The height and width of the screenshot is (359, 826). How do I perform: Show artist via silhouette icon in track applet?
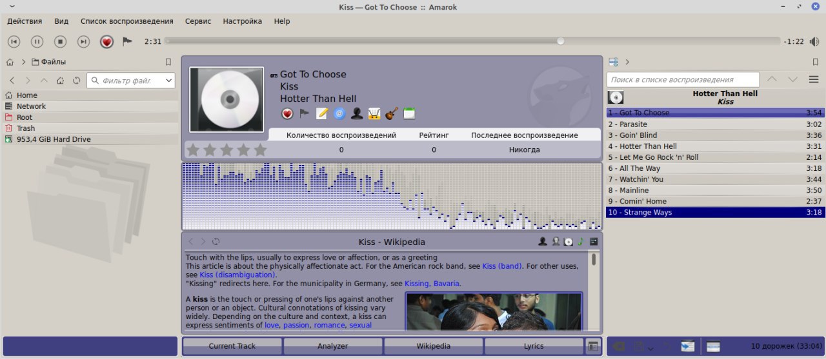(x=356, y=114)
